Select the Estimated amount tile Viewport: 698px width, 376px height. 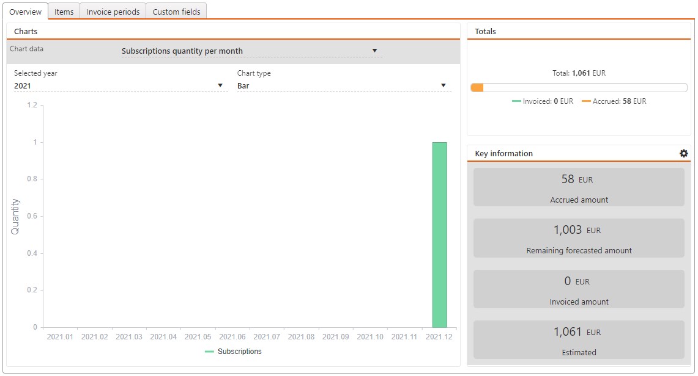point(579,340)
